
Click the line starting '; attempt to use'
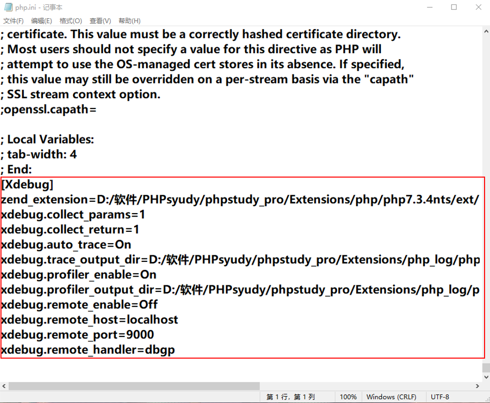(202, 64)
